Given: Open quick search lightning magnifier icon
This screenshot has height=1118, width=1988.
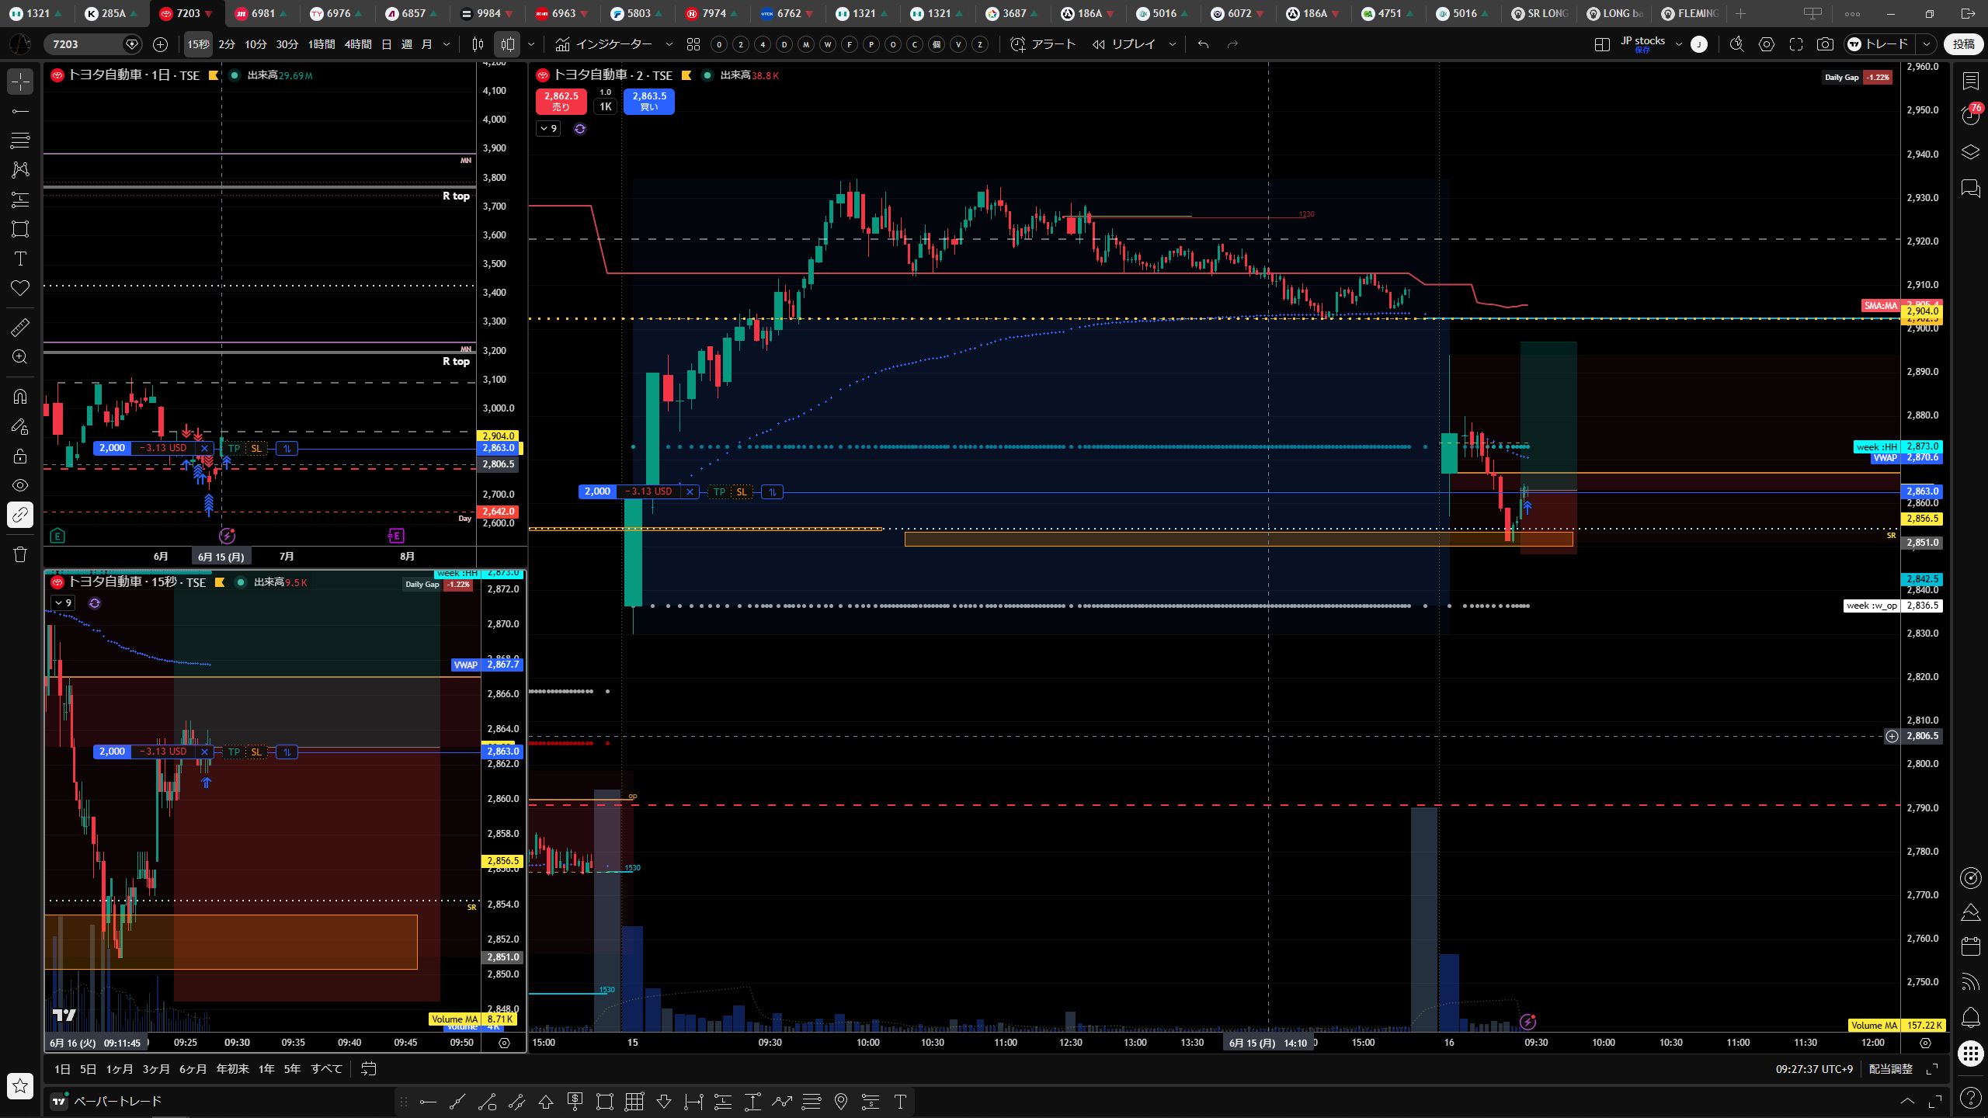Looking at the screenshot, I should tap(1737, 44).
